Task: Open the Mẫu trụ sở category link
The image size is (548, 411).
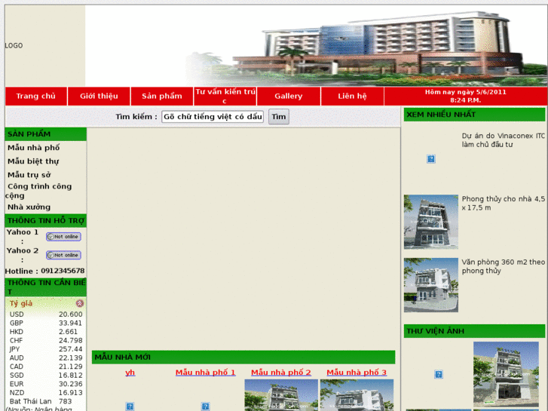Action: [x=29, y=174]
